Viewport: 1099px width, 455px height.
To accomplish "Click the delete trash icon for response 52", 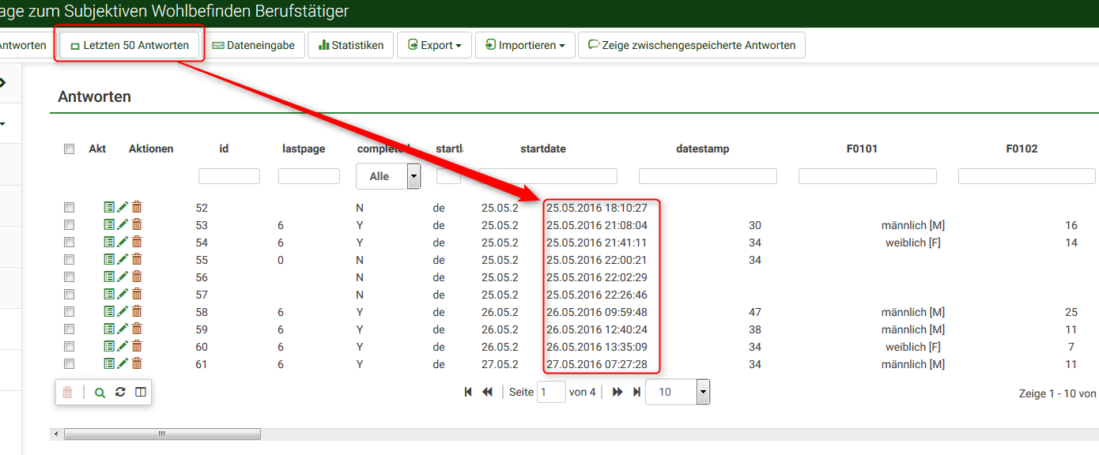I will pos(137,208).
